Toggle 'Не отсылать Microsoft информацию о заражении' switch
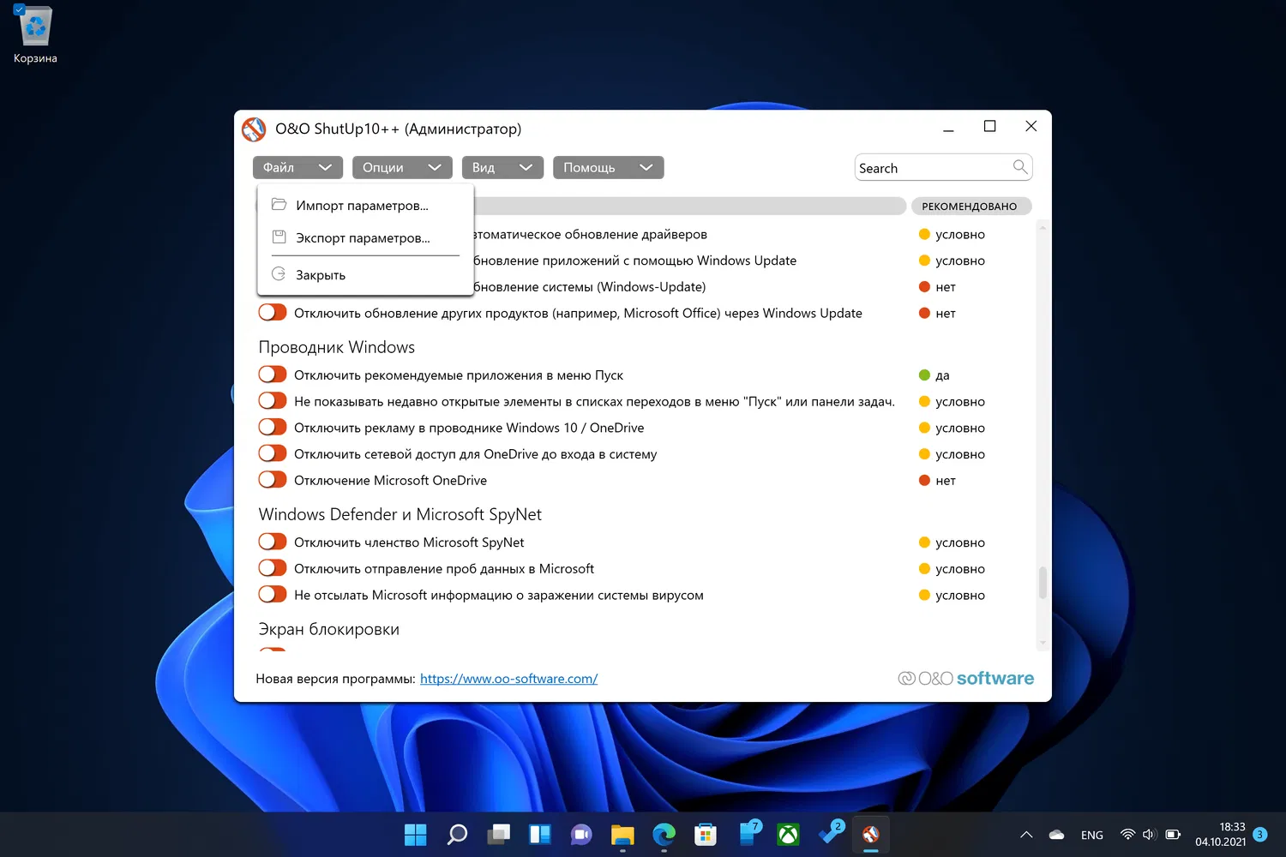The height and width of the screenshot is (857, 1286). click(x=273, y=595)
